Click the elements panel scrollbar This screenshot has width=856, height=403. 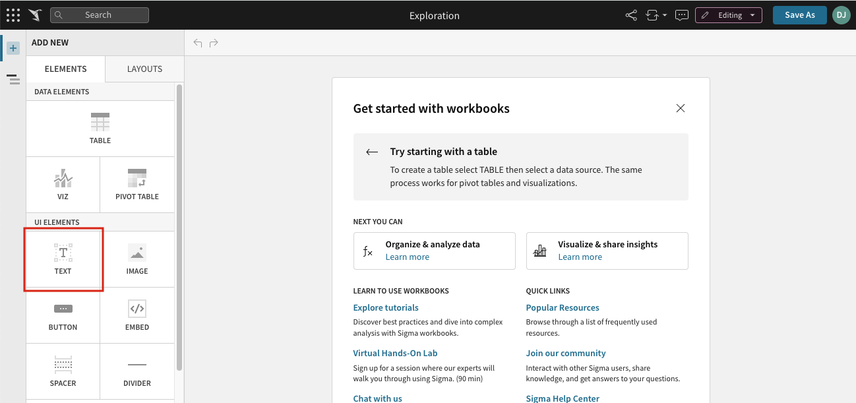(179, 227)
